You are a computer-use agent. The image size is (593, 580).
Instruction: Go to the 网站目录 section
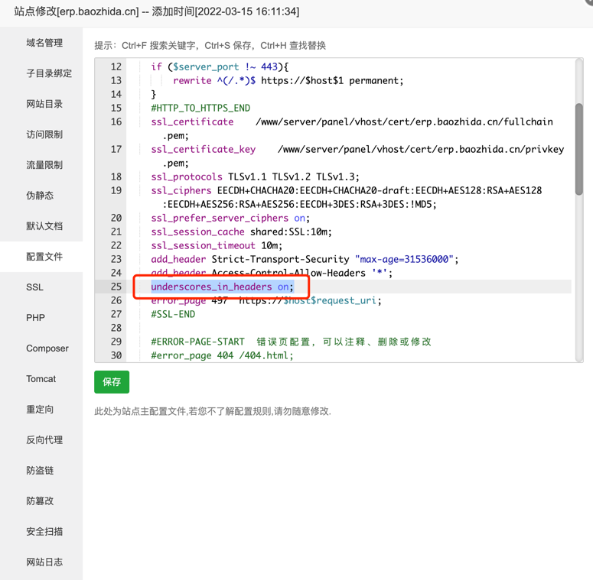tap(44, 104)
